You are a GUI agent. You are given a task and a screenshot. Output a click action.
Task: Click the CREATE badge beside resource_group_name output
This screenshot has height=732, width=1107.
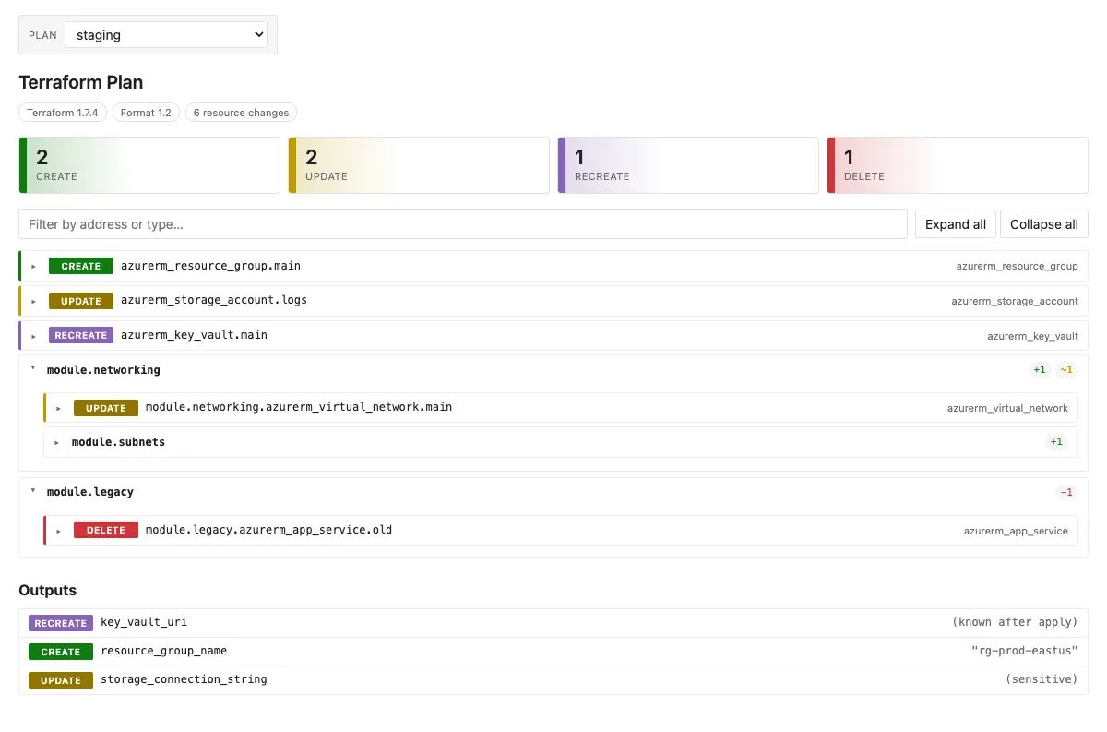pos(61,652)
